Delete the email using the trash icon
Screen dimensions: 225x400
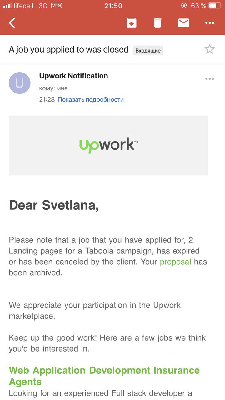[157, 23]
